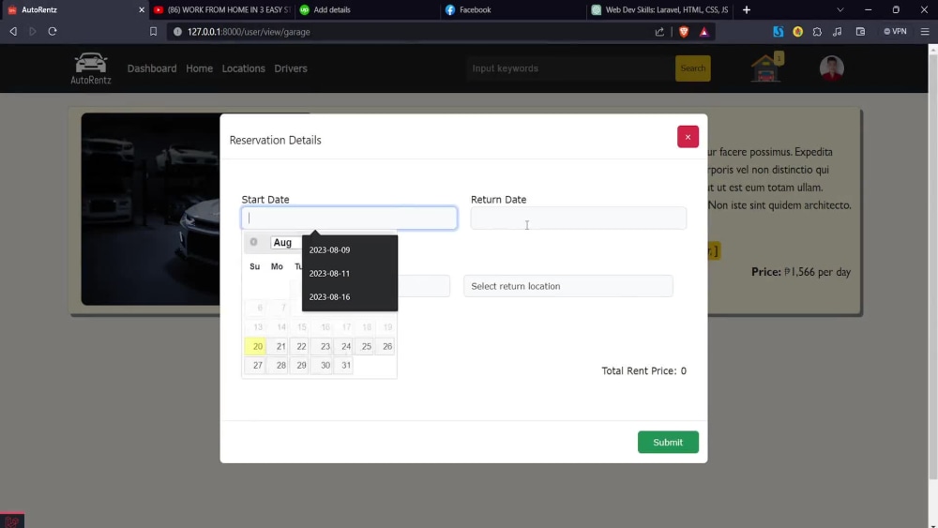This screenshot has width=938, height=528.
Task: Switch to the Facebook tab
Action: [x=513, y=9]
